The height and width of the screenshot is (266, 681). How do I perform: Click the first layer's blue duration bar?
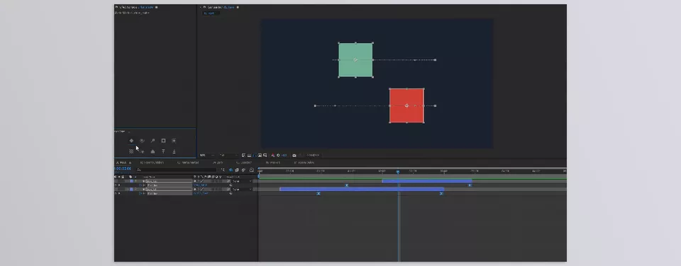coord(426,180)
